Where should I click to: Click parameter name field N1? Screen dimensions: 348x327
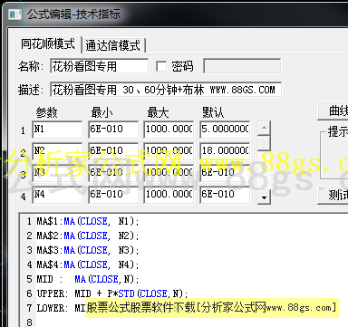point(57,130)
